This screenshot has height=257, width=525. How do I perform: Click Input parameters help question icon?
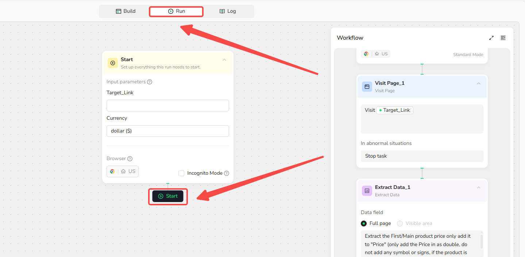tap(150, 82)
